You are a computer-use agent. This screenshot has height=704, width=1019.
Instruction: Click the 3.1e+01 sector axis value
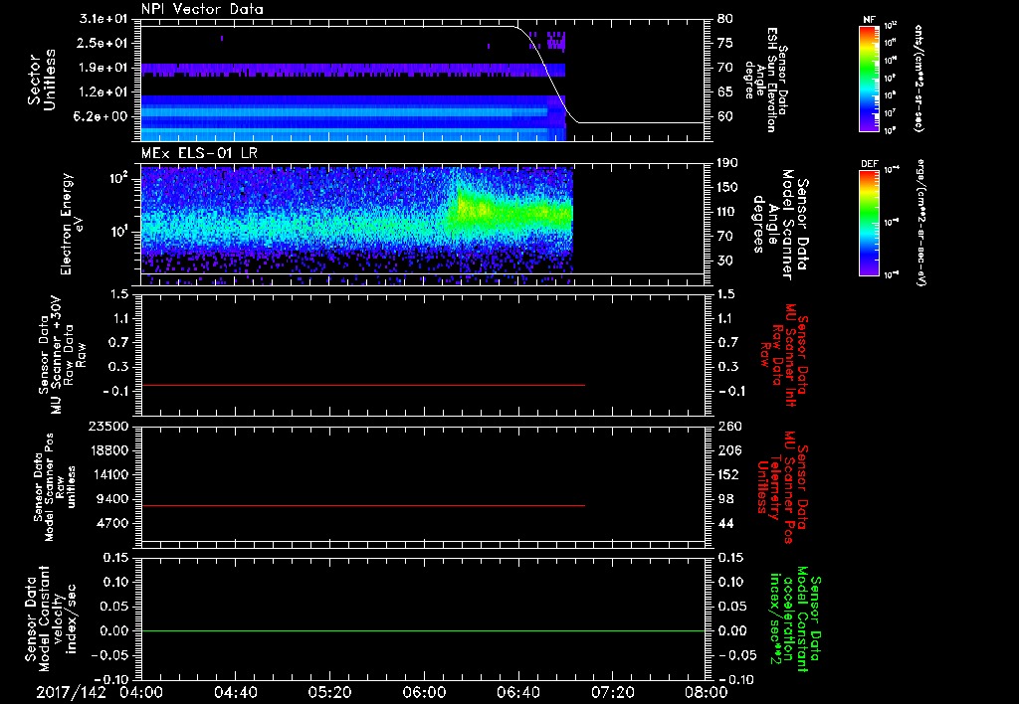click(x=103, y=19)
